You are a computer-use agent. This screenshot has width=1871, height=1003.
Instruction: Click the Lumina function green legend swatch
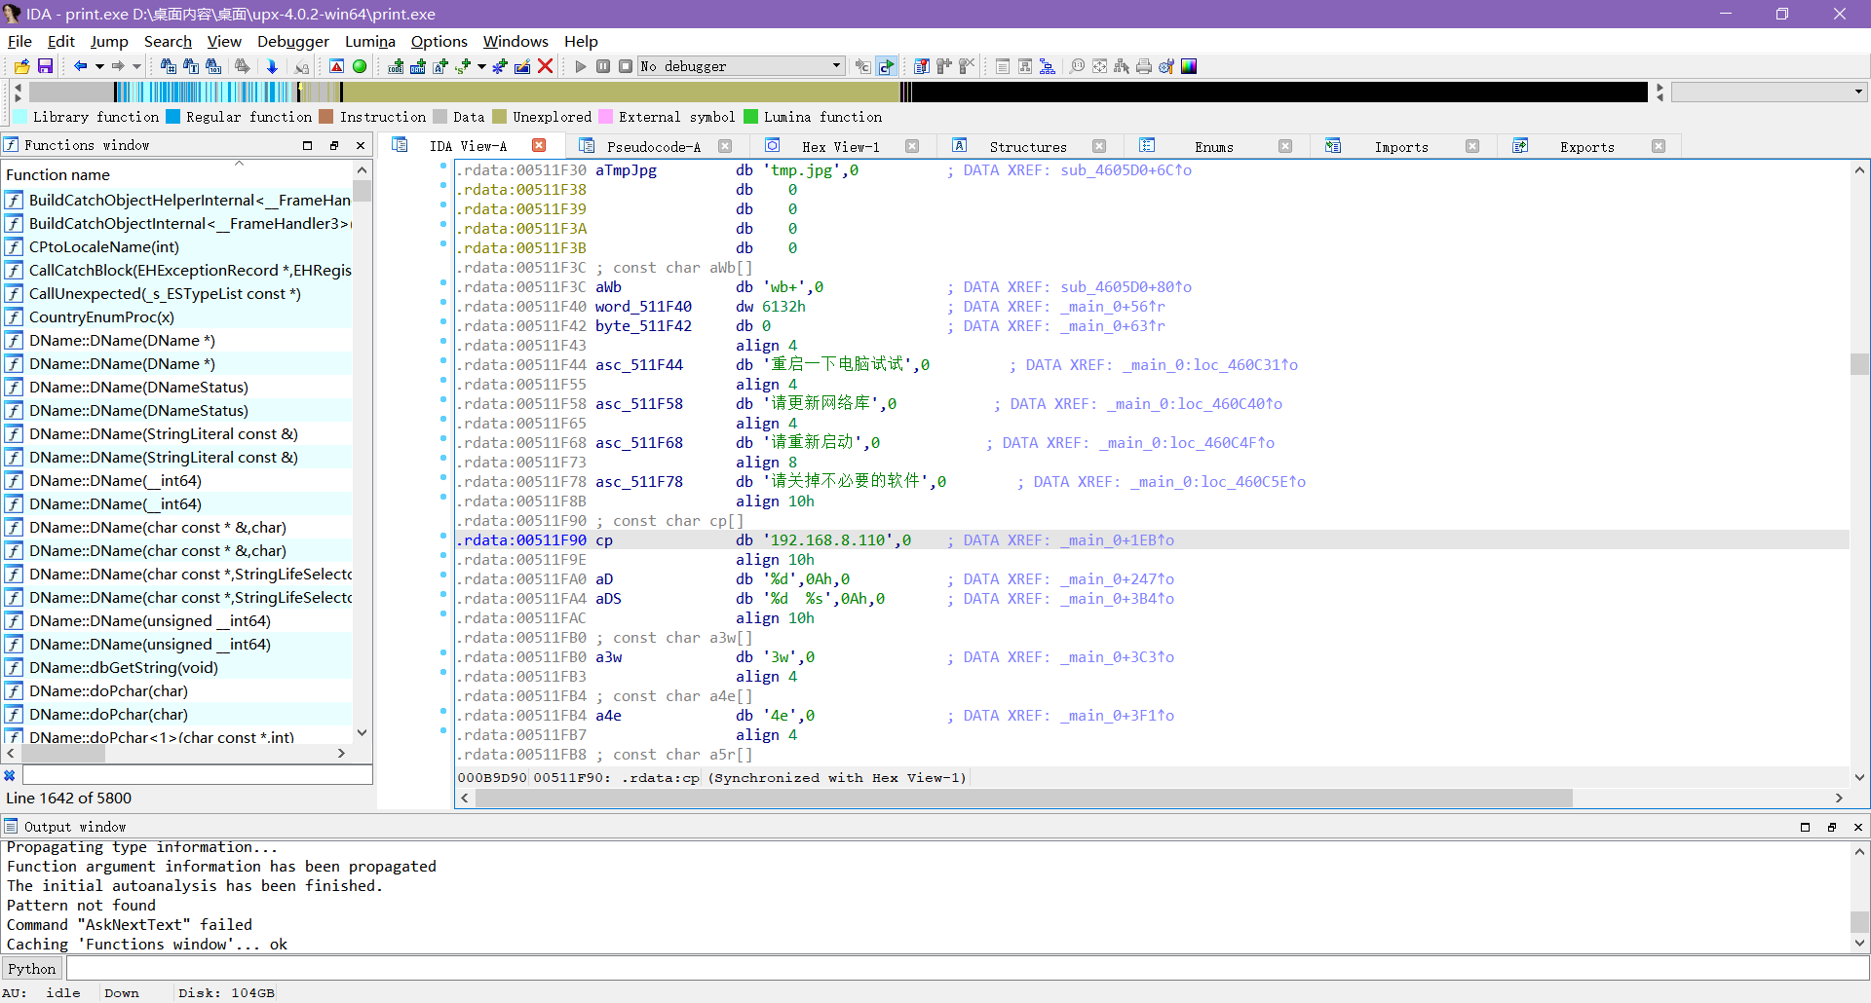click(750, 117)
